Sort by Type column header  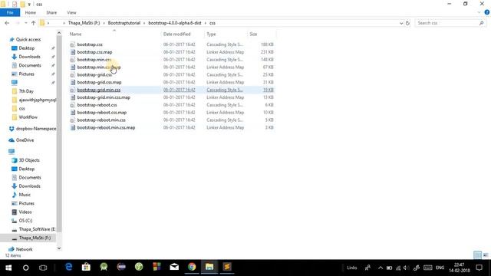(x=211, y=34)
